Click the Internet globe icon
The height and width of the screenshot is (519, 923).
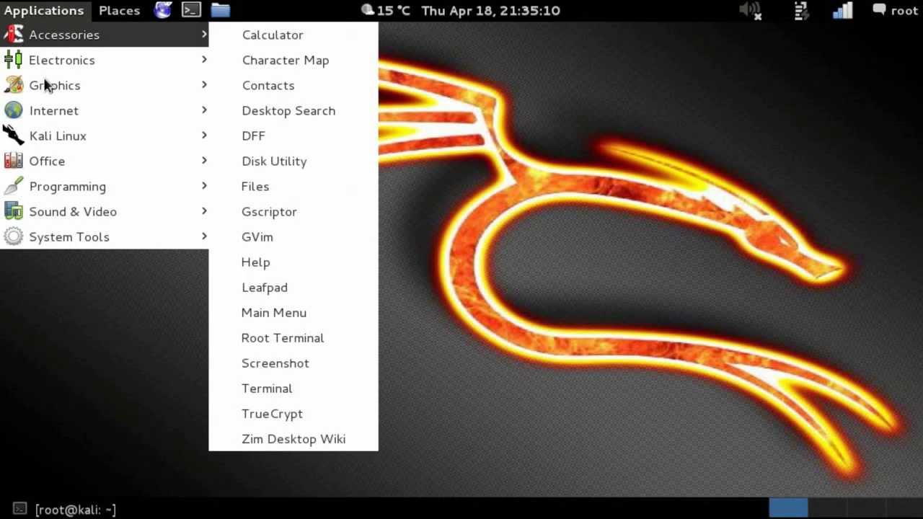tap(13, 110)
